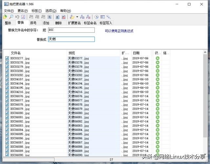Click the open folder toolbar icon
210x164 pixels.
pos(5,17)
